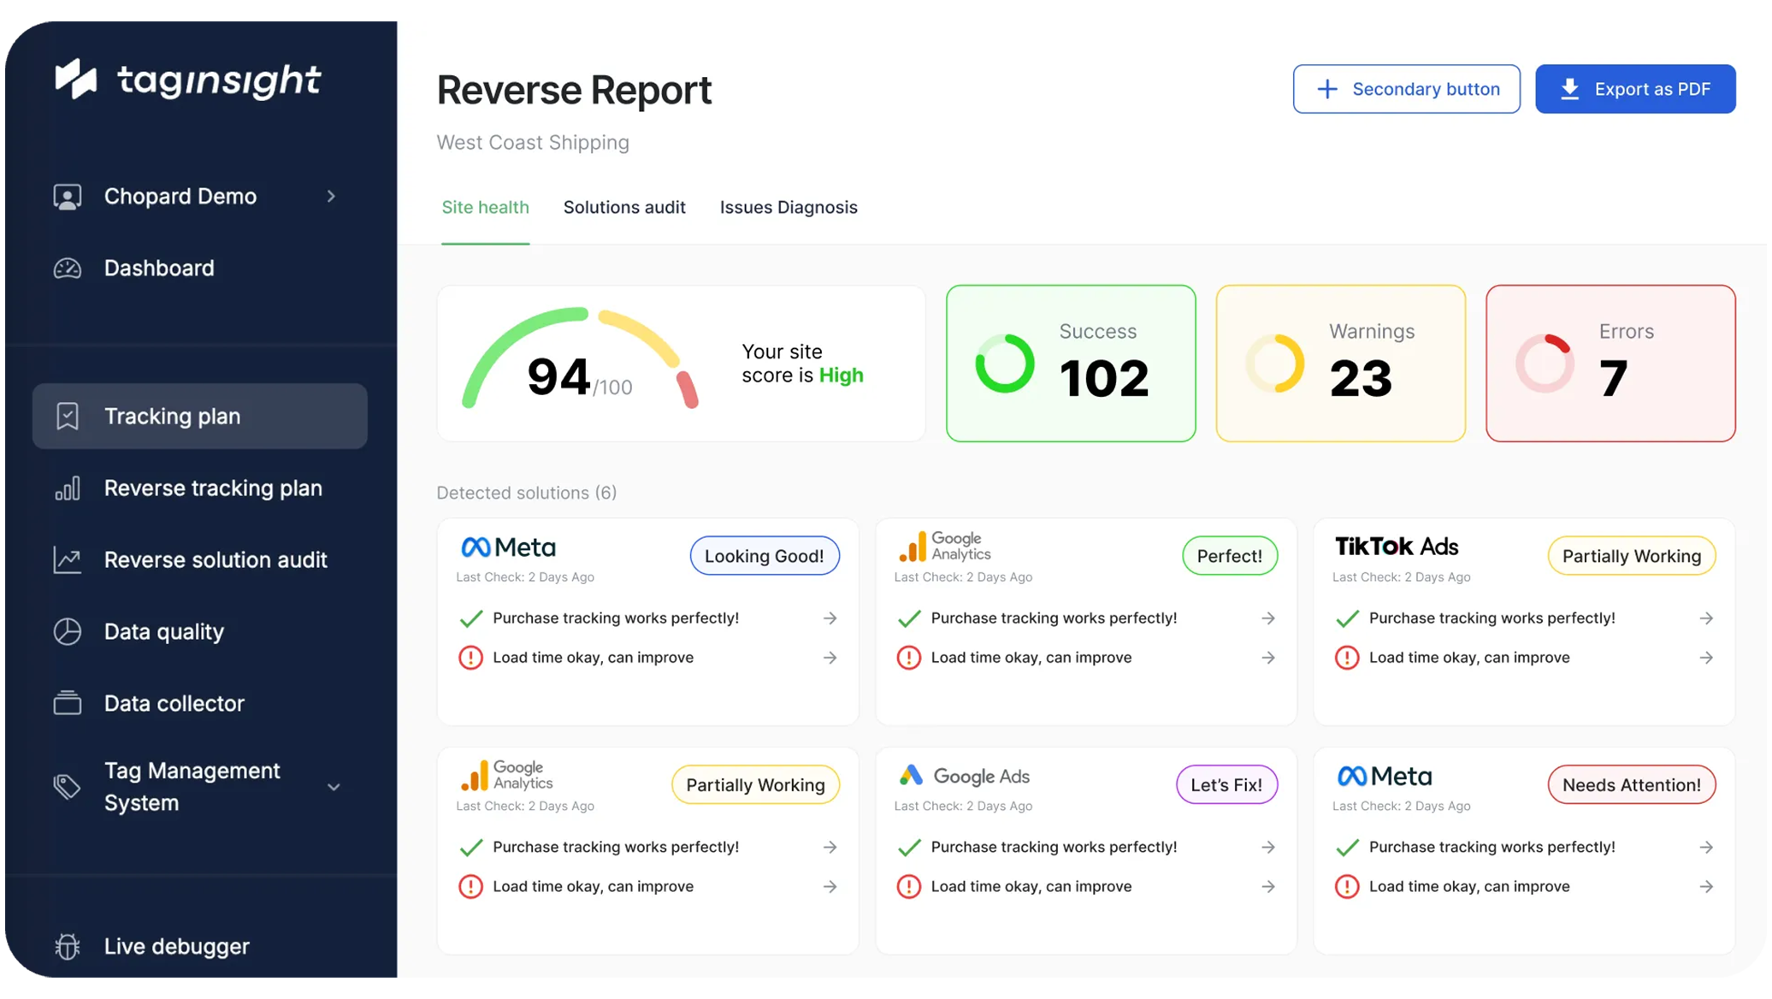The height and width of the screenshot is (999, 1772).
Task: Click the Data quality pie icon
Action: [68, 632]
